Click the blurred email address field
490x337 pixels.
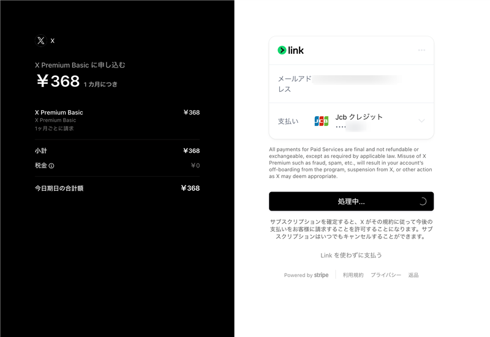356,80
